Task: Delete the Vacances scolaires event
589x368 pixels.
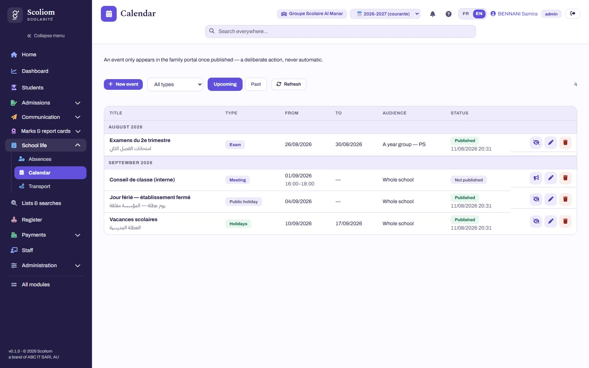Action: point(565,221)
